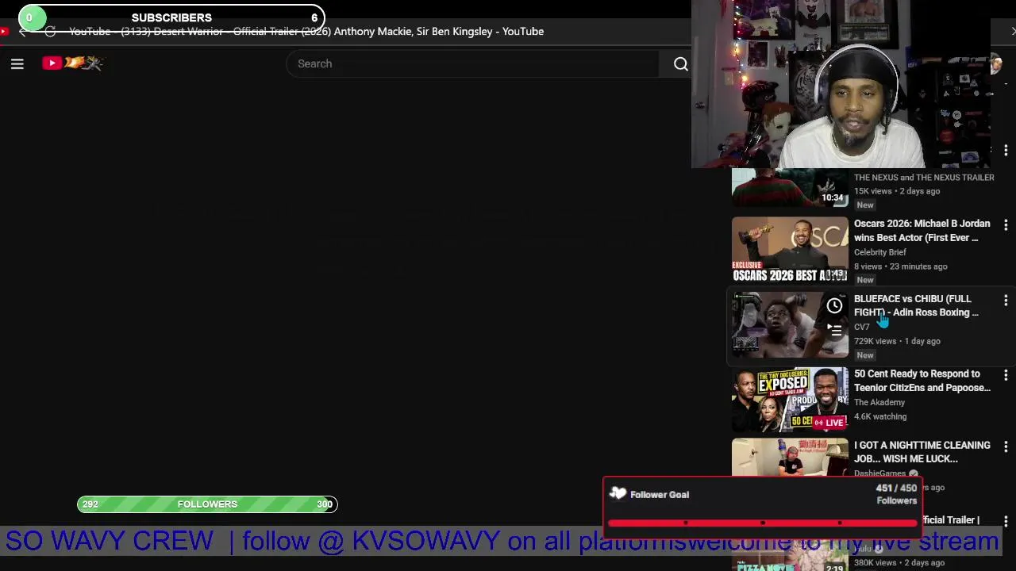The width and height of the screenshot is (1016, 571).
Task: Click the browser back arrow icon
Action: (x=22, y=32)
